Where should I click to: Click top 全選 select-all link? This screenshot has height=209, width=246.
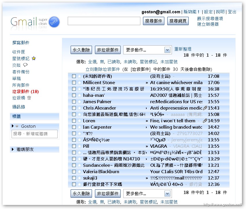click(x=93, y=62)
